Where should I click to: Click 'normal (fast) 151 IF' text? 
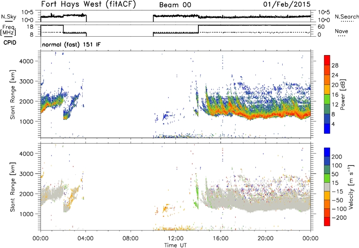71,44
